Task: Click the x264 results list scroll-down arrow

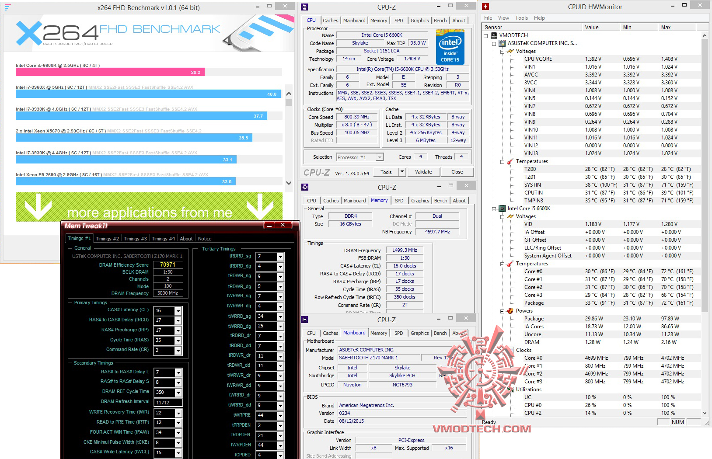Action: coord(289,183)
